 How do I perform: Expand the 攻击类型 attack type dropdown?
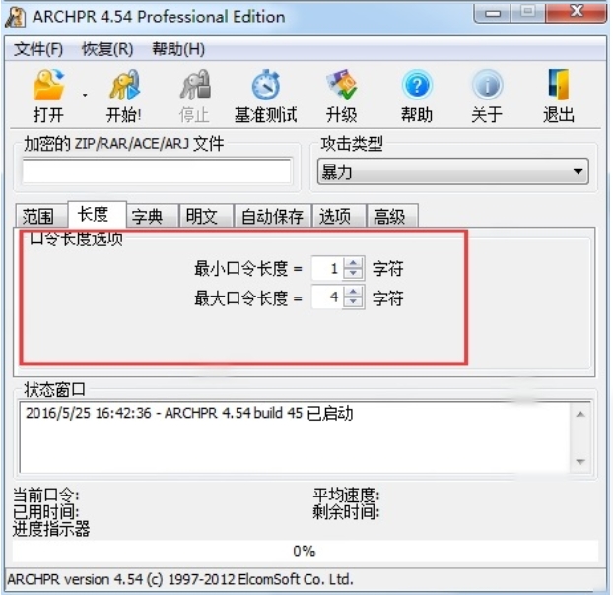coord(578,171)
